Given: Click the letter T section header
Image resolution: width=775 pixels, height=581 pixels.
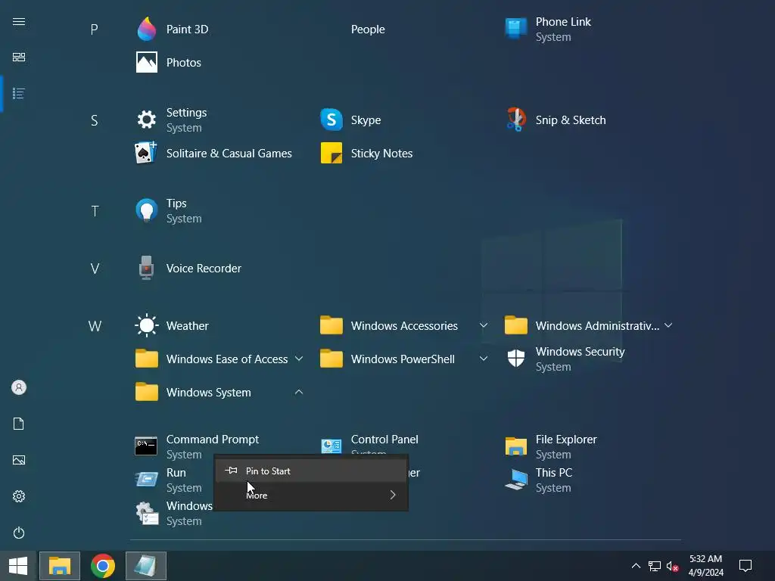Looking at the screenshot, I should 95,212.
